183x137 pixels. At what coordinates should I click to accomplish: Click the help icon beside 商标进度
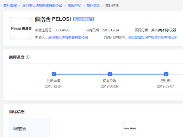click(28, 57)
